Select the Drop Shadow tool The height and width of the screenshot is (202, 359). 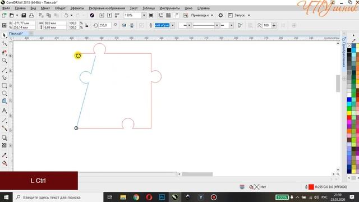pos(4,137)
